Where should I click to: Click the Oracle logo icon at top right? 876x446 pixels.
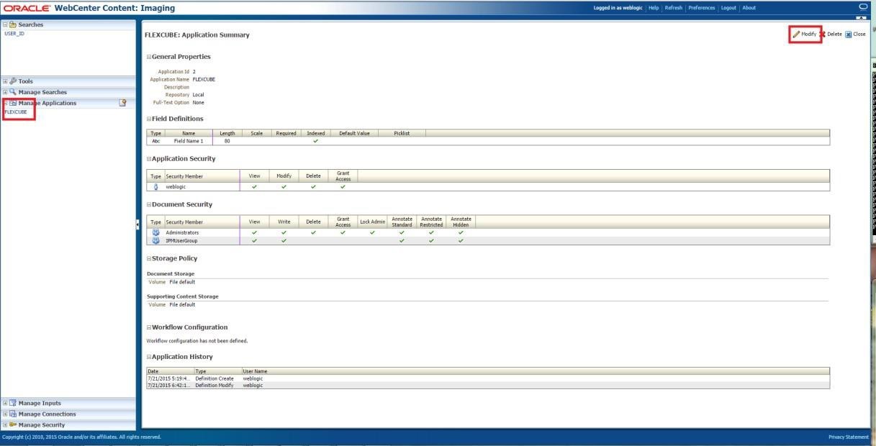click(x=863, y=6)
